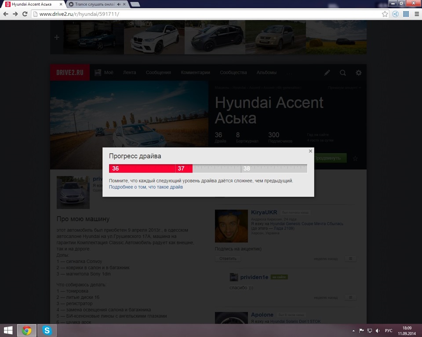
Task: Open a new browser tab
Action: coord(135,4)
